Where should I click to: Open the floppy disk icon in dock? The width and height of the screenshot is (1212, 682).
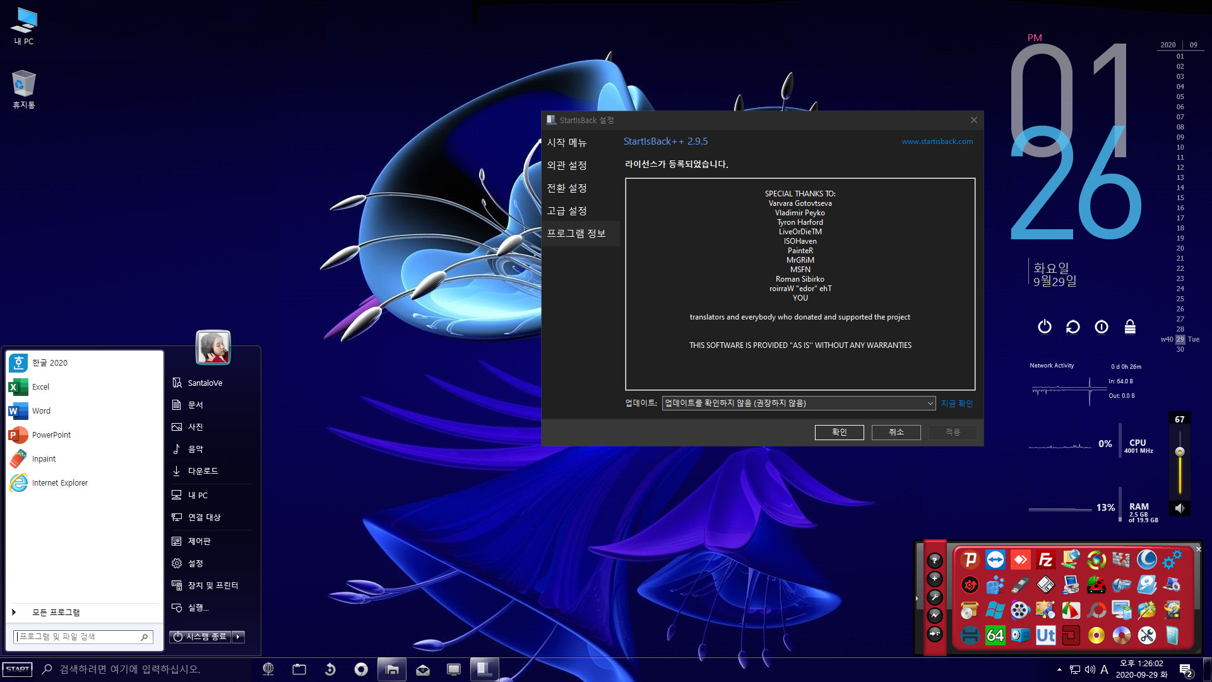[1045, 585]
